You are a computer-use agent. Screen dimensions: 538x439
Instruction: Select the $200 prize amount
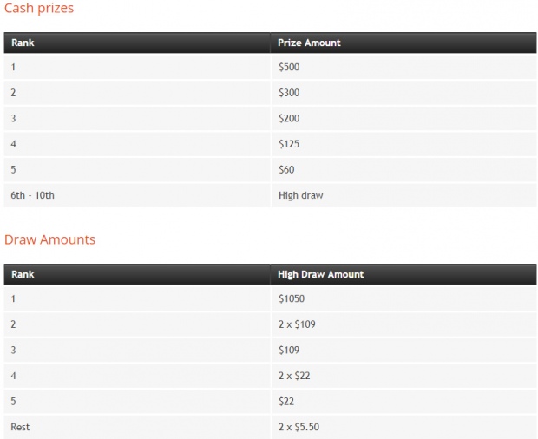click(289, 118)
